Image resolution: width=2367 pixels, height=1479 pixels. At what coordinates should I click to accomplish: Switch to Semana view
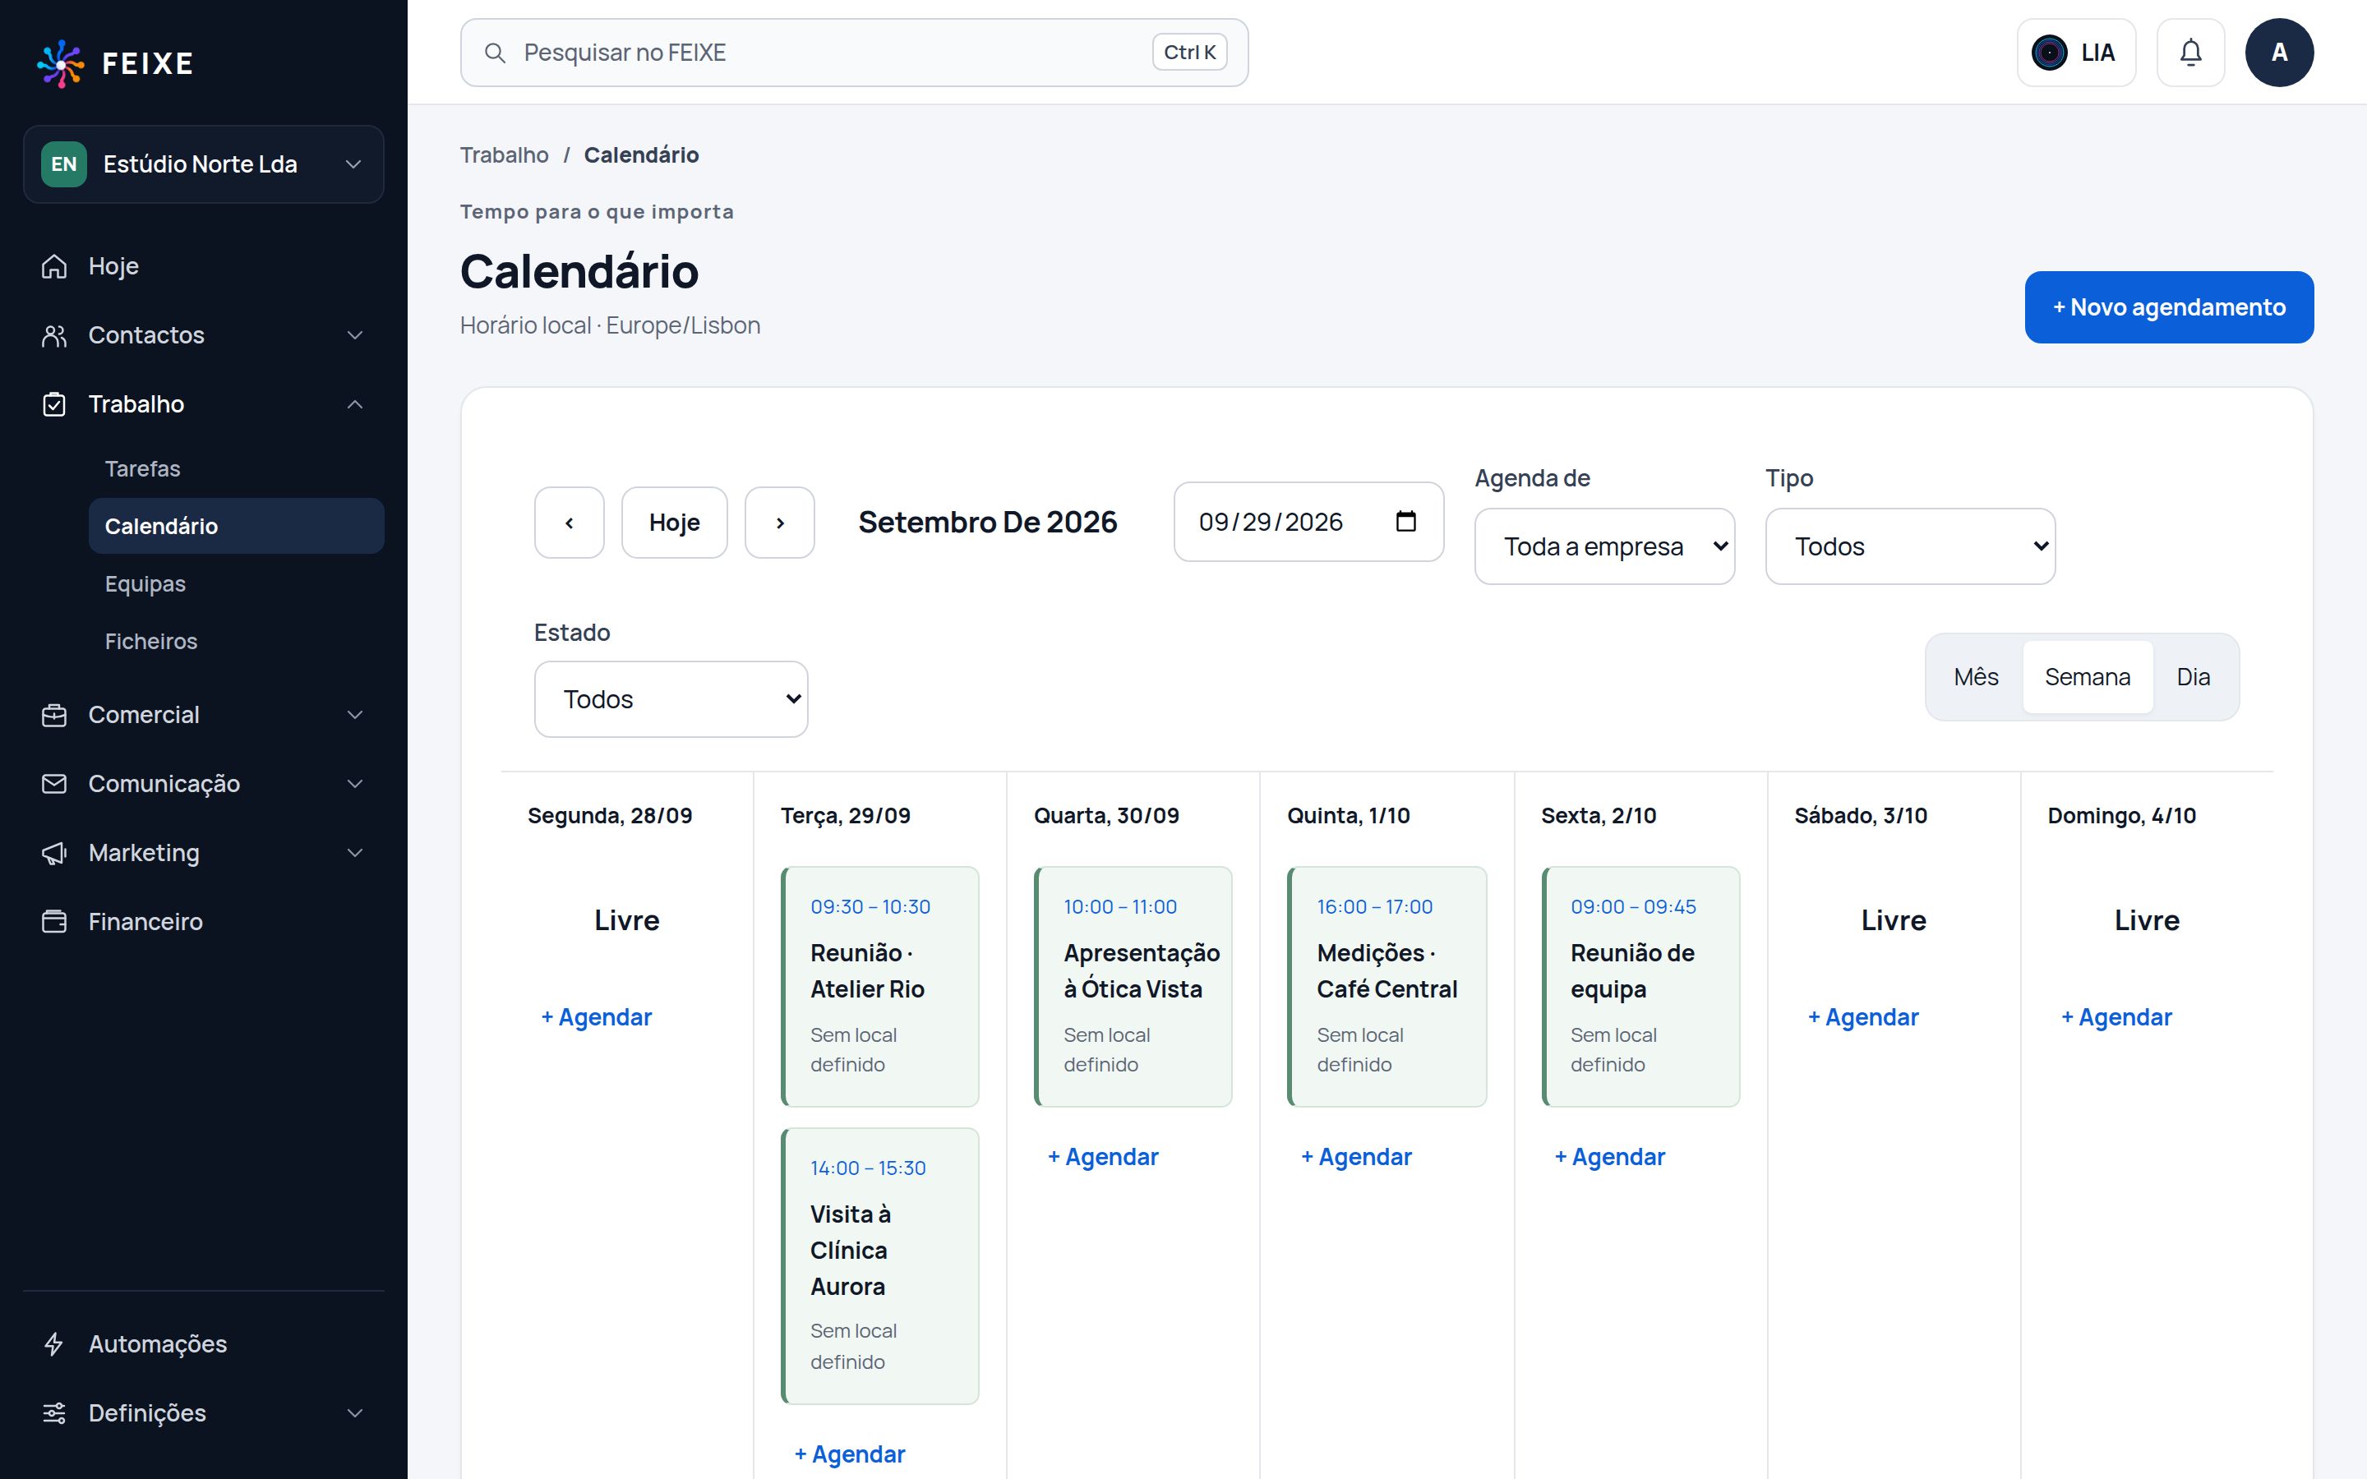2088,677
